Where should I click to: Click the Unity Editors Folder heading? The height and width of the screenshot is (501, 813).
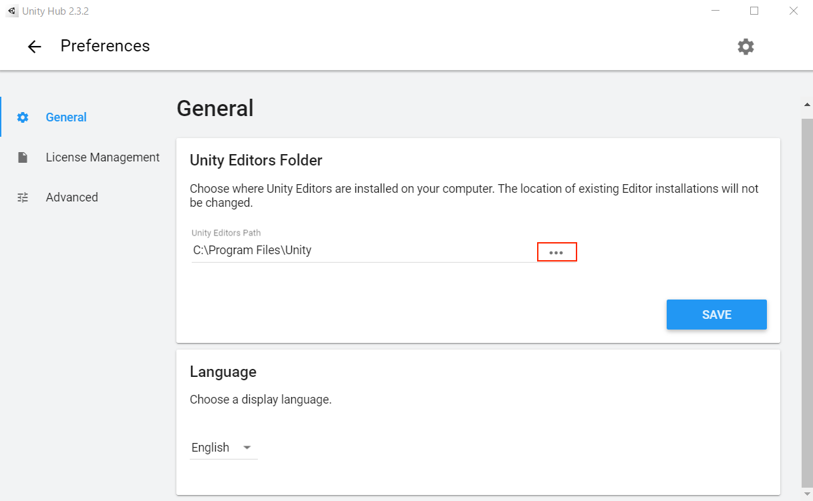(x=256, y=160)
